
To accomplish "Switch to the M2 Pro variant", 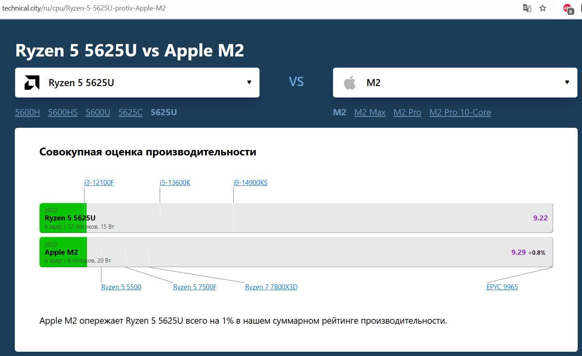I will [x=407, y=112].
